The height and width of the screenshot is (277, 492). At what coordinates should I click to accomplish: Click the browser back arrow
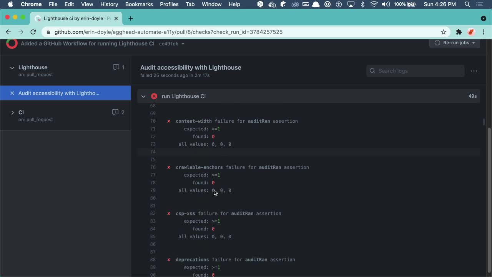[x=8, y=32]
